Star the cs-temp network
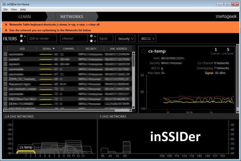The image size is (241, 161). tap(143, 51)
